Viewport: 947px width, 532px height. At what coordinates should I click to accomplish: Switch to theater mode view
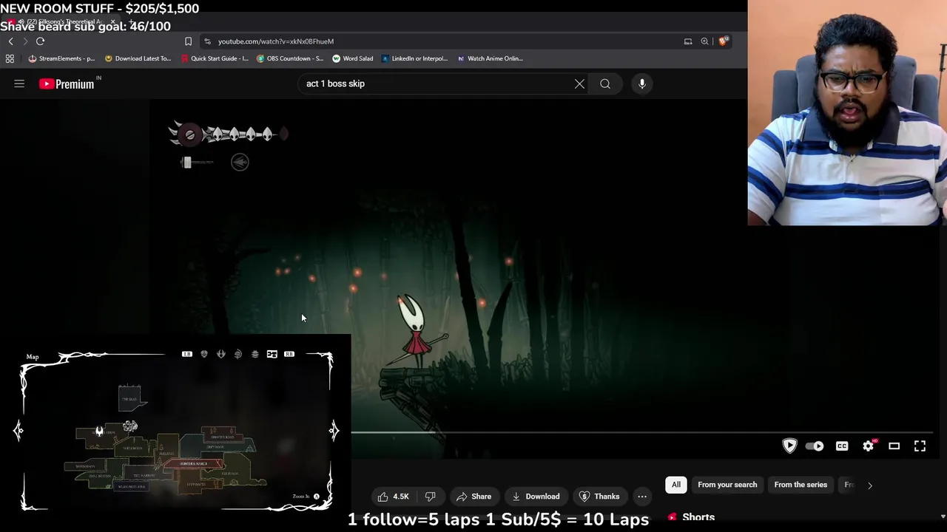[x=894, y=446]
